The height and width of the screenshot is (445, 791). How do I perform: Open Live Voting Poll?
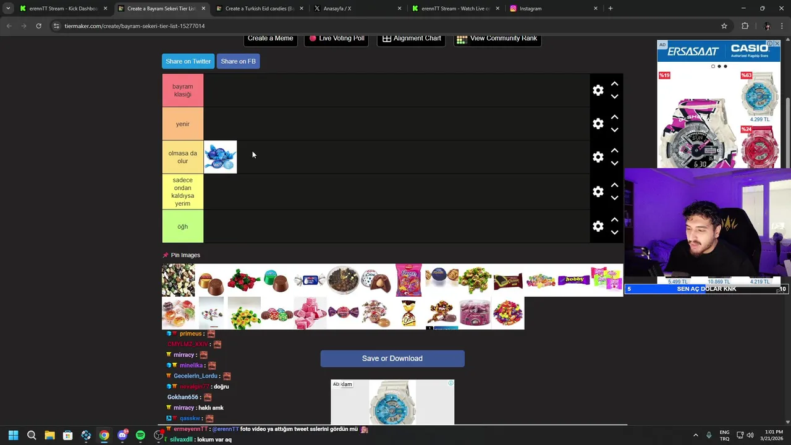coord(337,38)
